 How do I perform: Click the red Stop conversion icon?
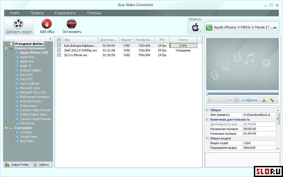(72, 24)
